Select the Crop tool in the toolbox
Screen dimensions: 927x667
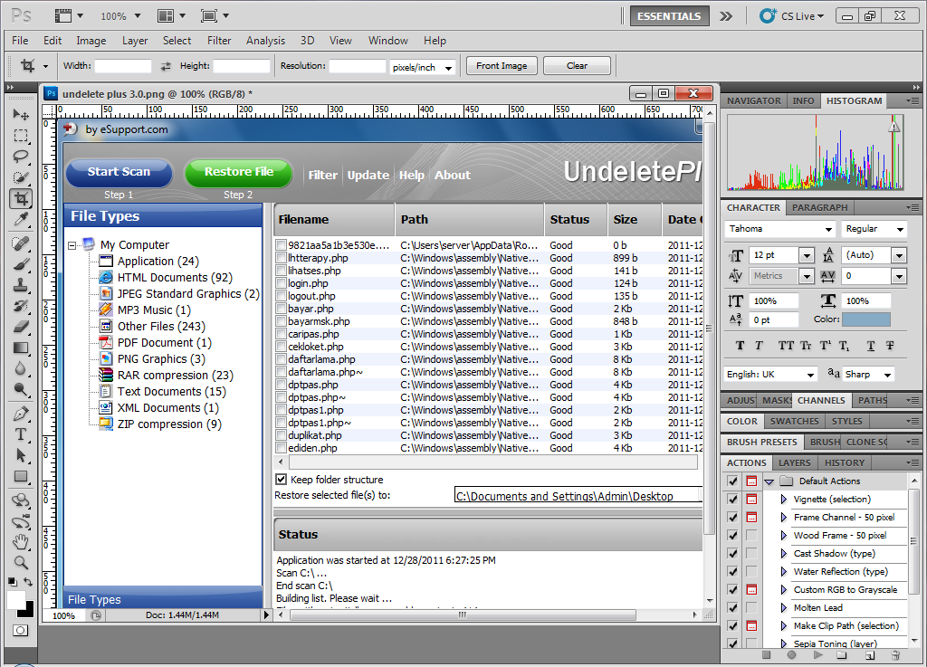21,198
